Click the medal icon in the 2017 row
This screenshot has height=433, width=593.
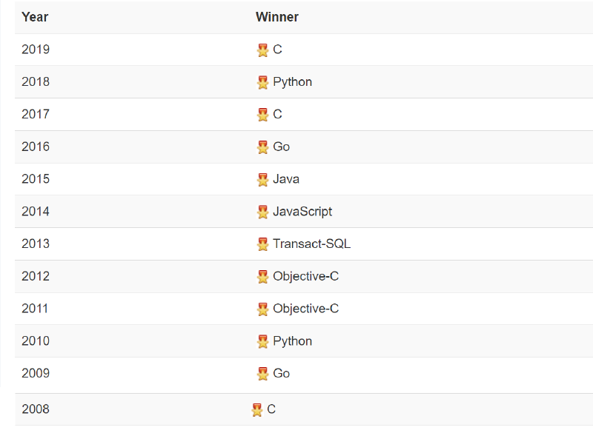262,115
